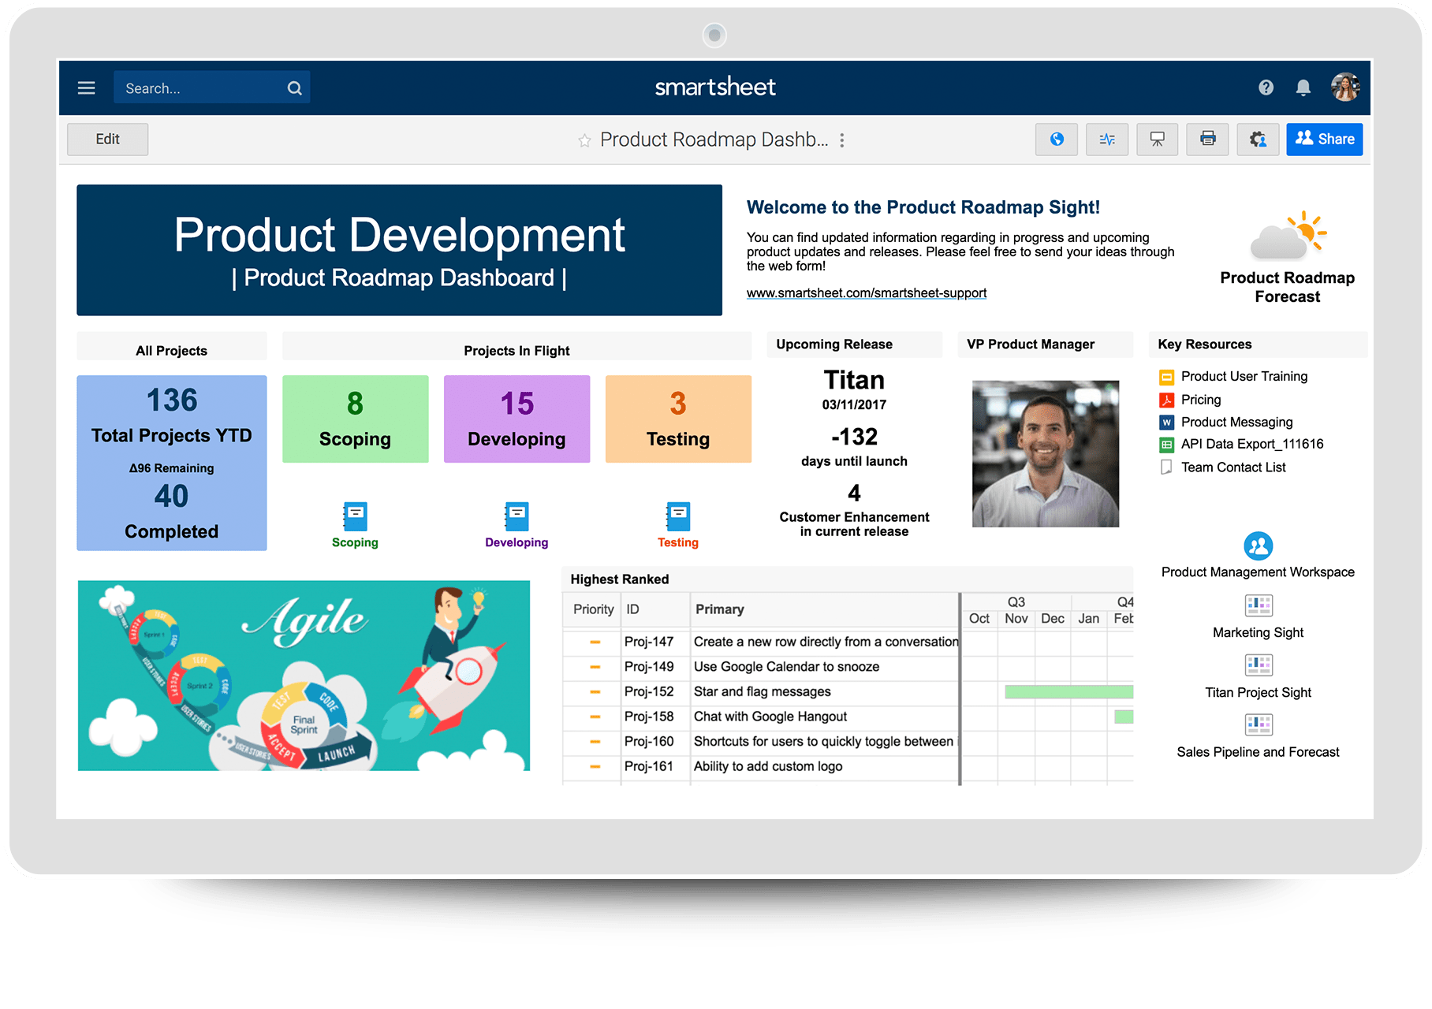This screenshot has width=1432, height=1009.
Task: Click the globe publish icon
Action: (x=1056, y=140)
